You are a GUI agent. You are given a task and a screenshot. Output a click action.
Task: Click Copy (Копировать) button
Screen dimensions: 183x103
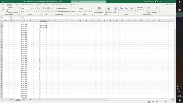pyautogui.click(x=10, y=10)
